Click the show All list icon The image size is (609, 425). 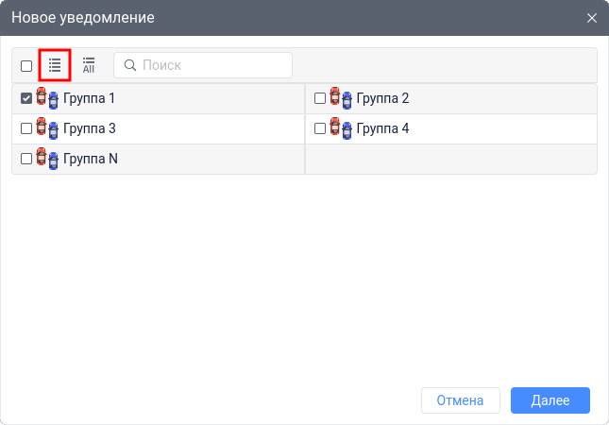(x=89, y=65)
